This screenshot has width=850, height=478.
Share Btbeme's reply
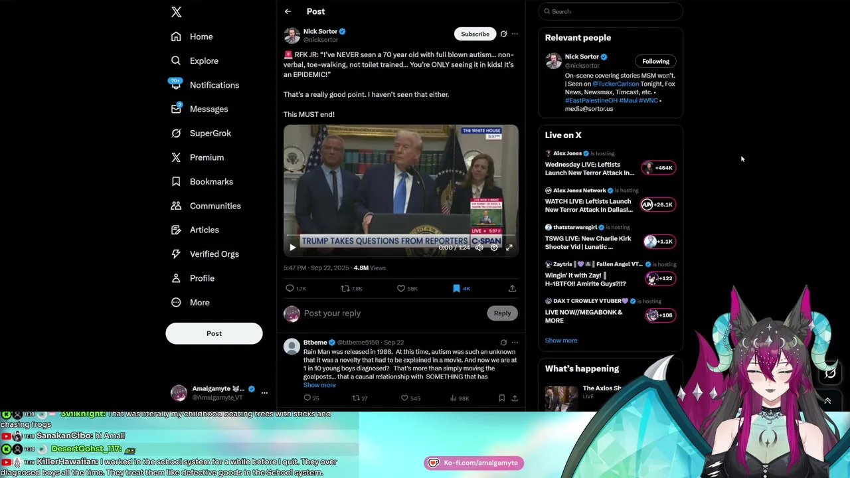[515, 398]
